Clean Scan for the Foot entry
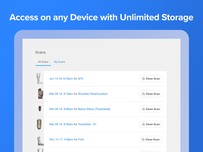The height and width of the screenshot is (152, 203). pyautogui.click(x=150, y=140)
